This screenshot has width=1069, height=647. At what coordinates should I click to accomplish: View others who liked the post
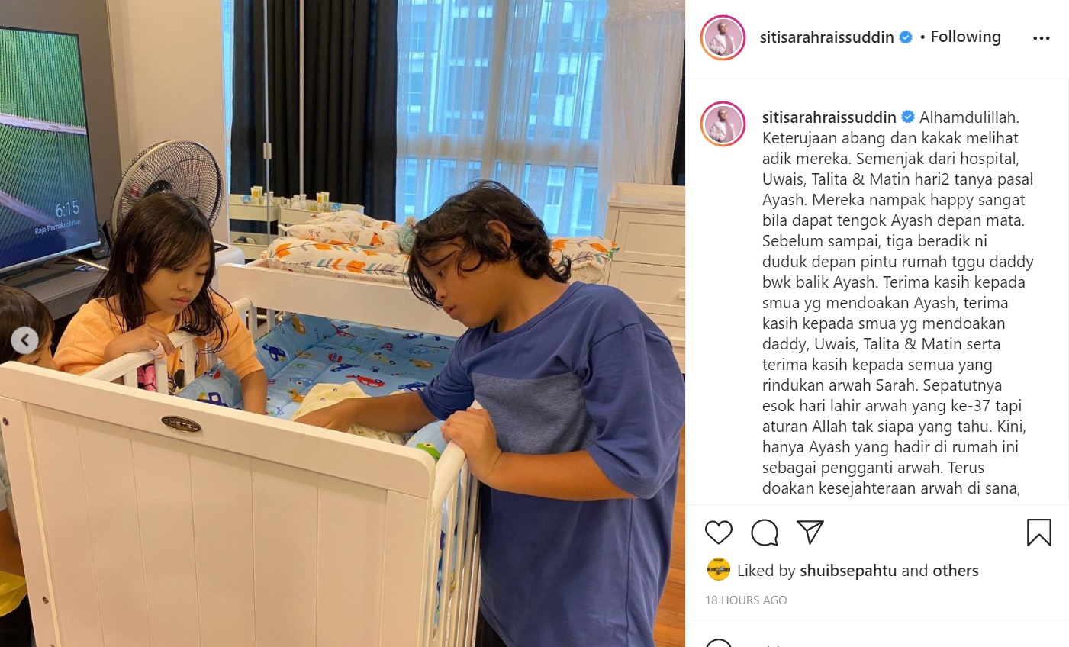coord(955,571)
